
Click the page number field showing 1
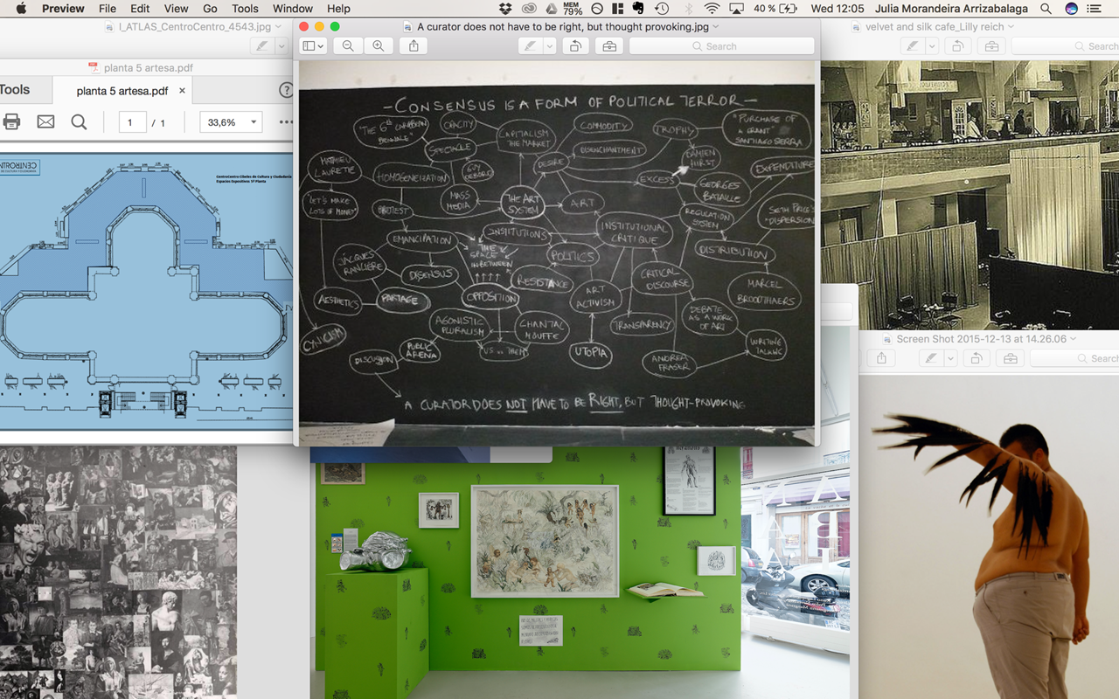coord(131,122)
